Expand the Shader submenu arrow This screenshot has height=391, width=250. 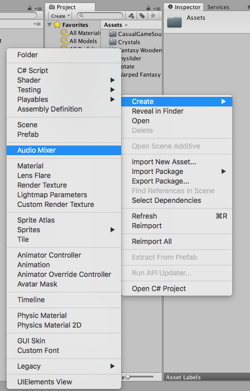(113, 80)
